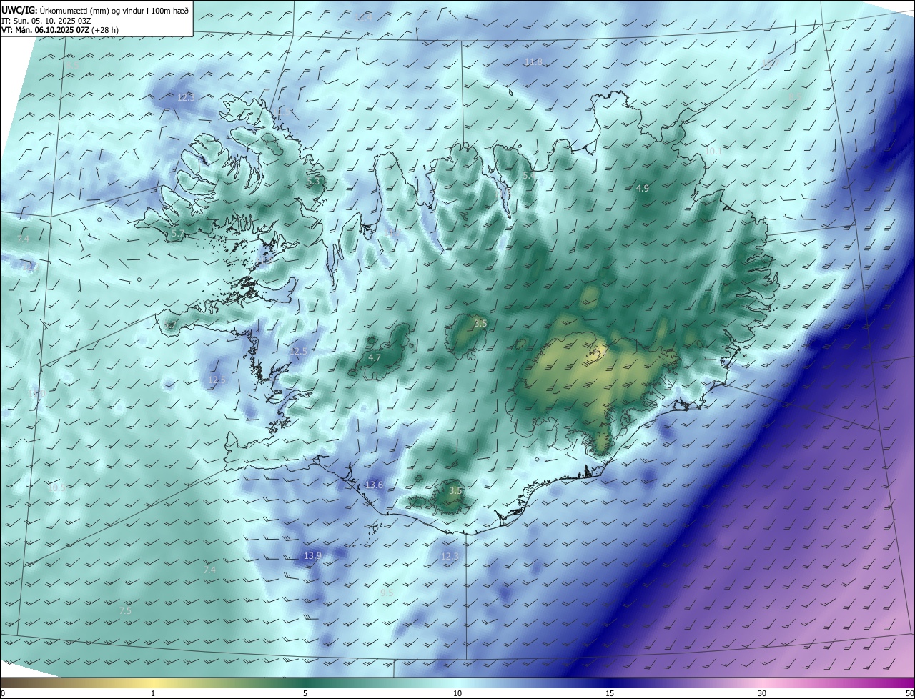
Task: Select the 13.6 value label
Action: tap(375, 485)
